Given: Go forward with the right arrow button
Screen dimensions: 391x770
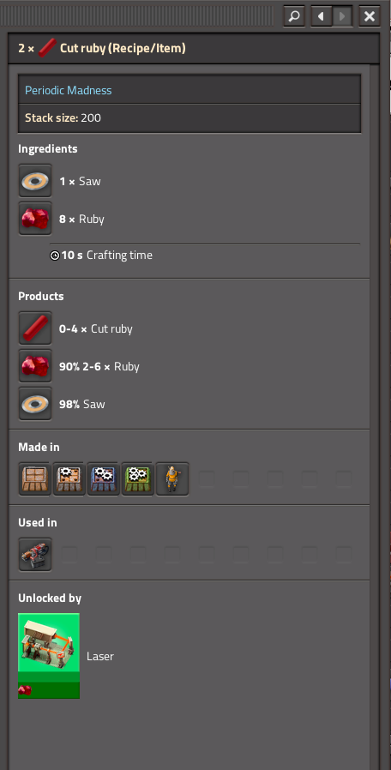Looking at the screenshot, I should 342,16.
